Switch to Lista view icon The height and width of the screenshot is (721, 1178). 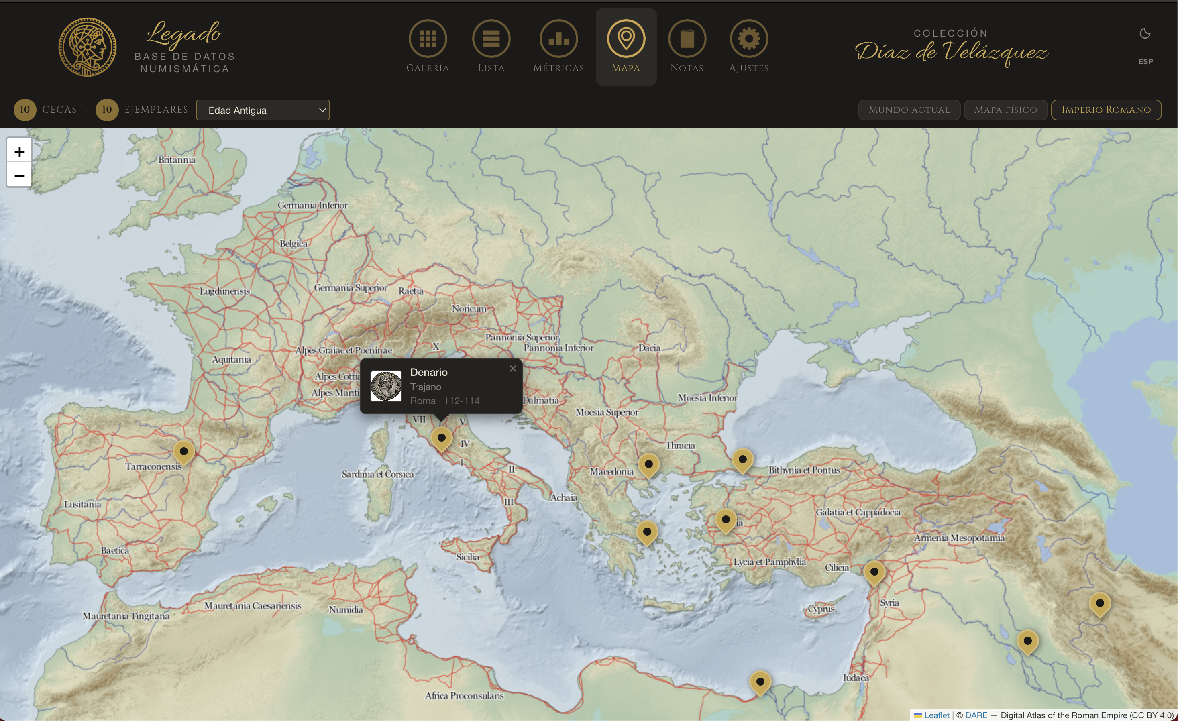pos(491,39)
